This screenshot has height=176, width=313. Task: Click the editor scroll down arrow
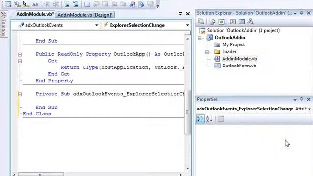point(188,168)
